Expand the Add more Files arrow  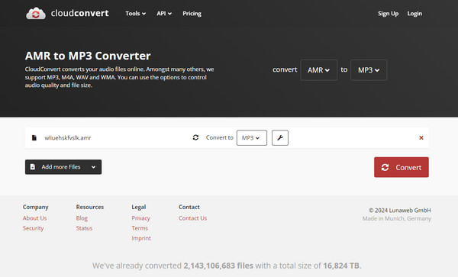tap(93, 167)
